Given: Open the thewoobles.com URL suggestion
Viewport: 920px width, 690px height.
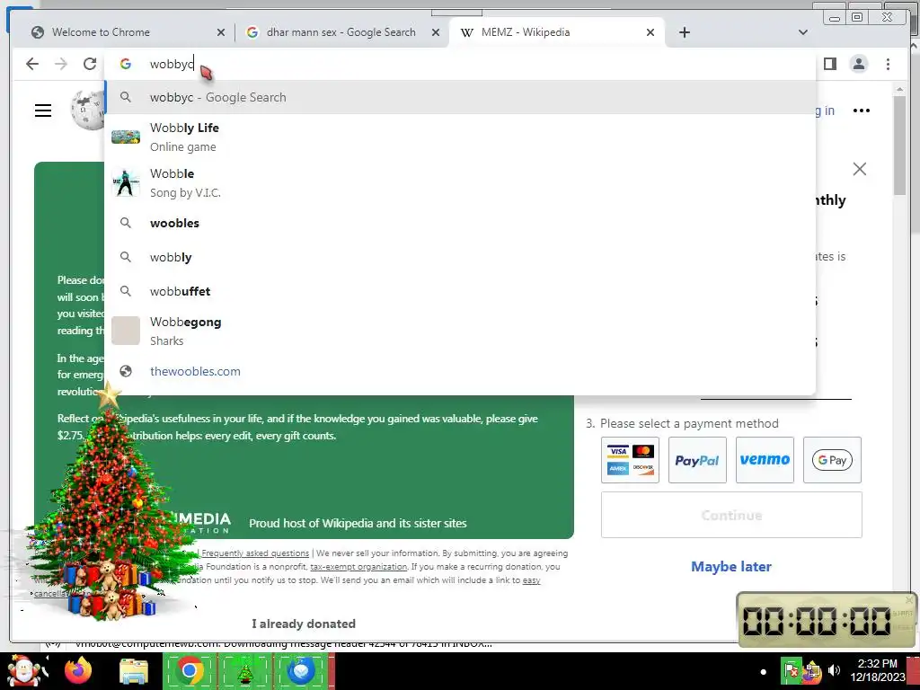Looking at the screenshot, I should (x=460, y=371).
